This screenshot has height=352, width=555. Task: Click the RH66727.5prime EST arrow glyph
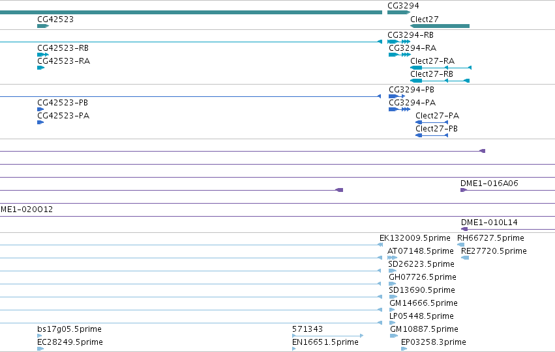[x=460, y=245]
